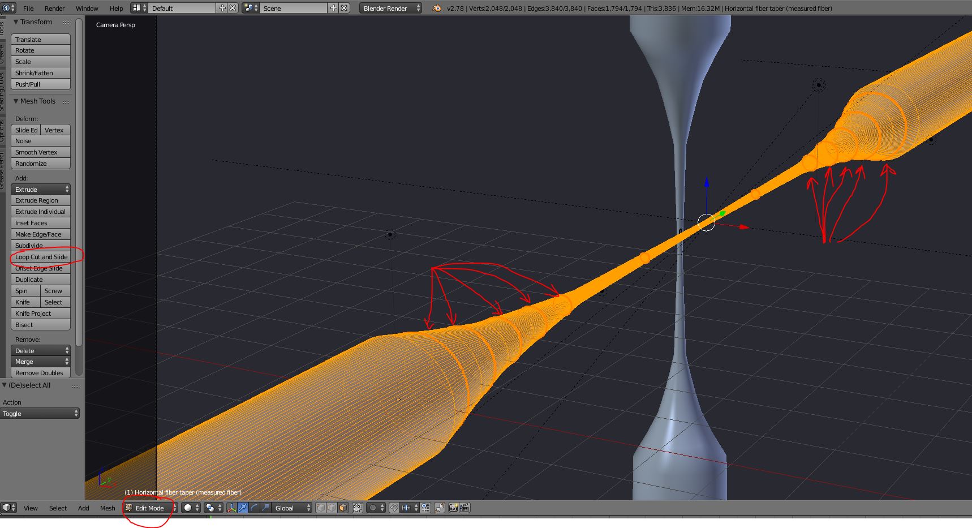This screenshot has height=528, width=972.
Task: Click the translate manipulator arrow icon
Action: click(x=243, y=508)
